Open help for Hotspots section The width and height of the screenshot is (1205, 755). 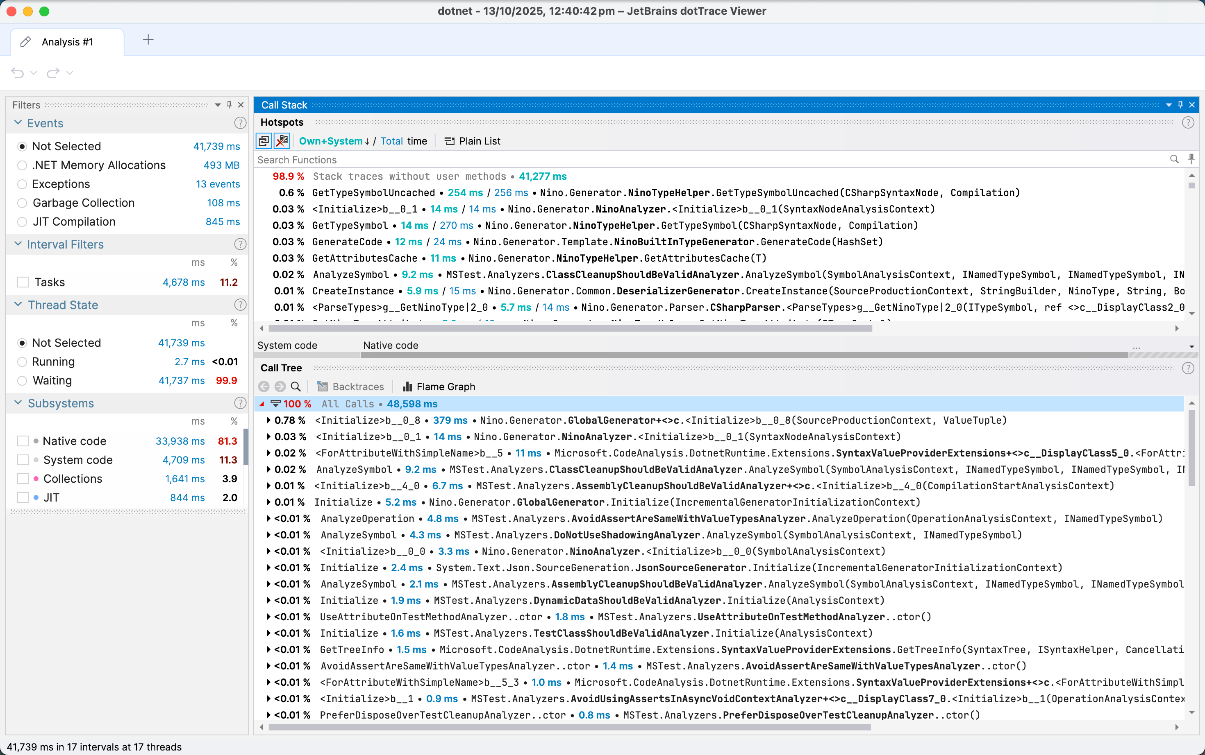click(1188, 122)
